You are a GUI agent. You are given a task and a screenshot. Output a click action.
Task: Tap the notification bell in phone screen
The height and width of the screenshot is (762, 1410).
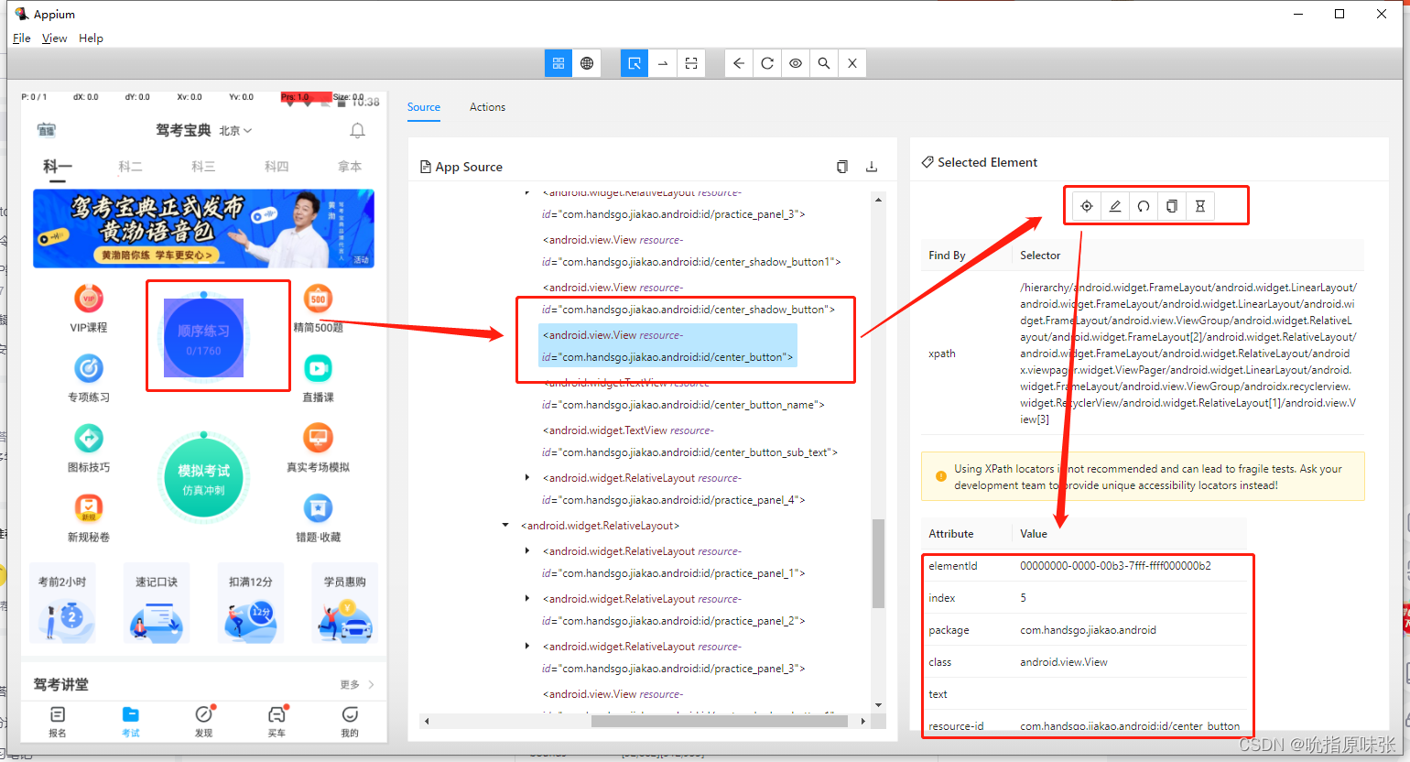coord(358,130)
